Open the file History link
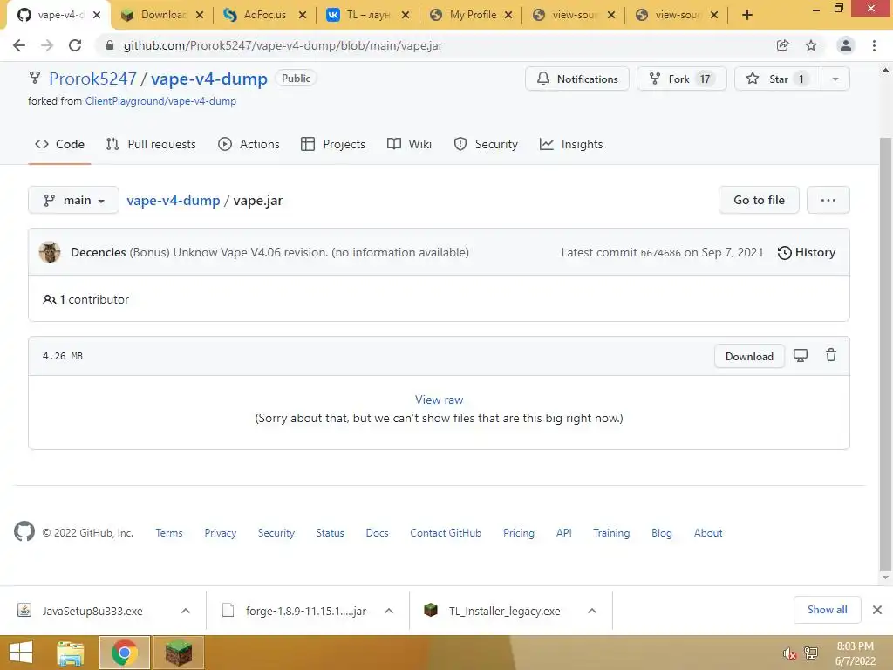 click(x=807, y=252)
